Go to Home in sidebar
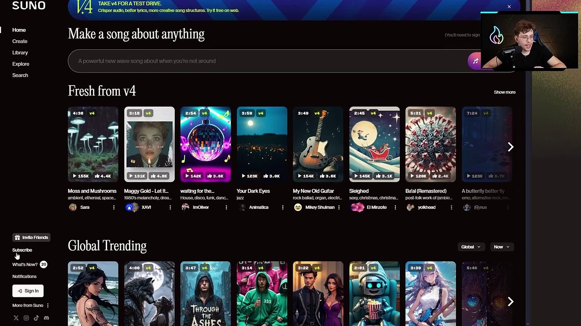The image size is (581, 326). tap(19, 30)
